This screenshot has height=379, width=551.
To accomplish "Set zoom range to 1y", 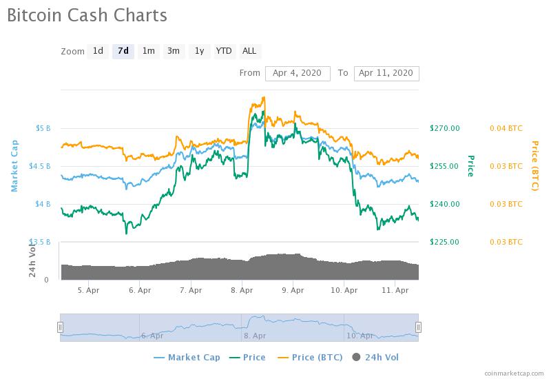I will click(199, 51).
